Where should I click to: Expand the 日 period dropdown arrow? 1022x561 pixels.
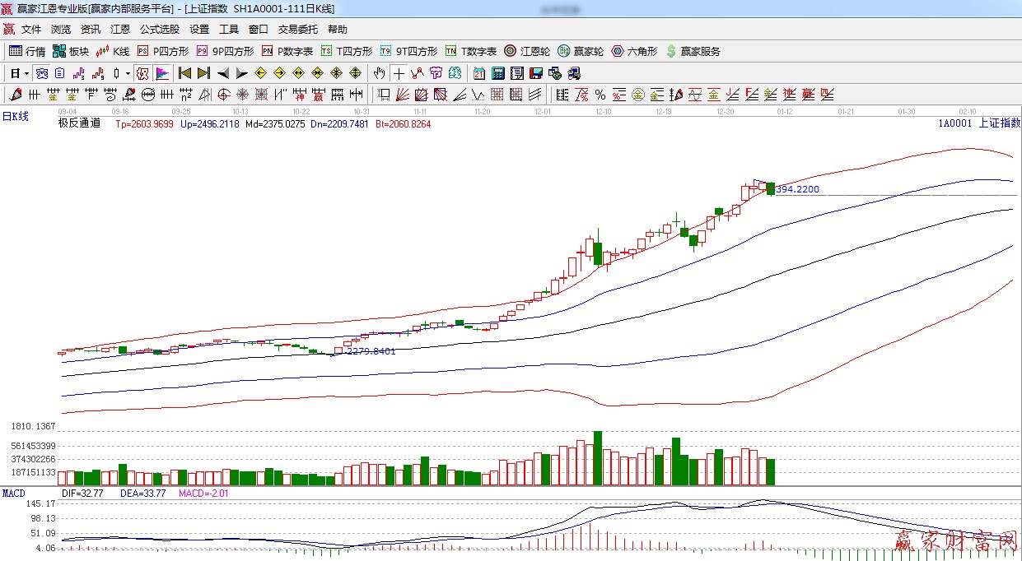tap(26, 73)
